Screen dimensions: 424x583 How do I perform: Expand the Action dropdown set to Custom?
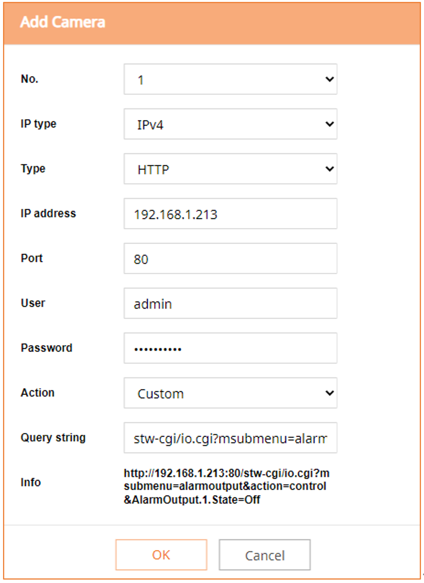coord(230,393)
